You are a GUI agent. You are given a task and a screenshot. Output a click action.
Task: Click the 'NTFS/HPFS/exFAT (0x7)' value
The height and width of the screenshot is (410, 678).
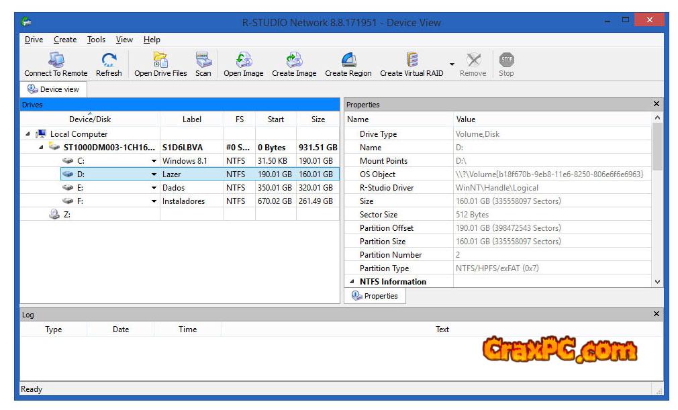click(x=497, y=268)
